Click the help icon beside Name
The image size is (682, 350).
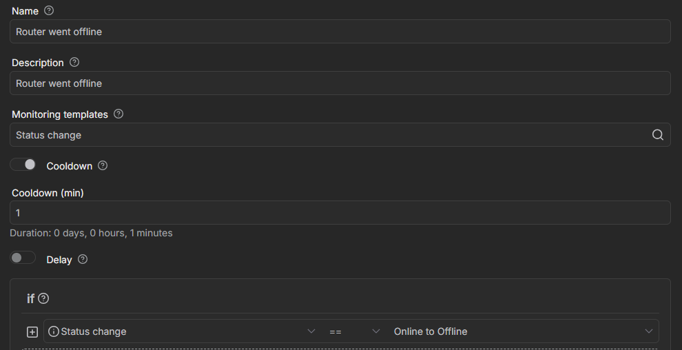48,11
